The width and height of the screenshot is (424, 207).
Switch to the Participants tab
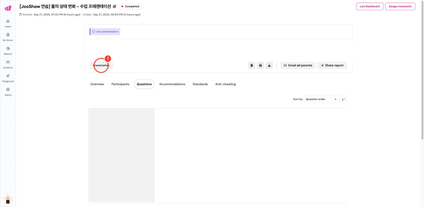pos(120,84)
